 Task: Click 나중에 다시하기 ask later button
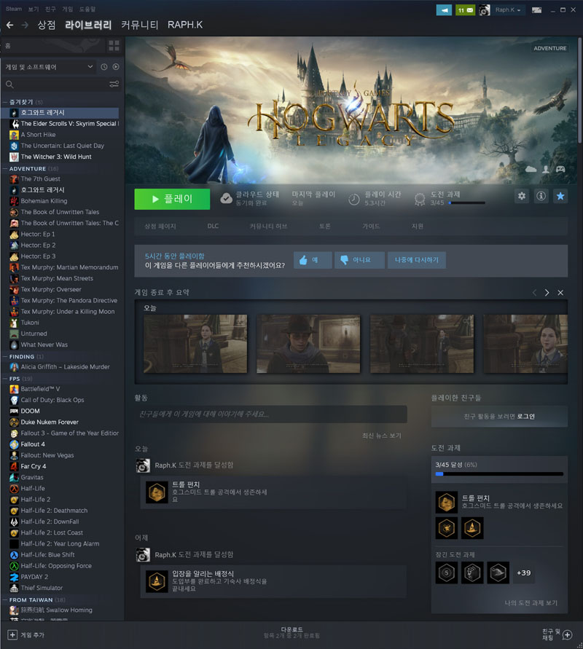pyautogui.click(x=417, y=260)
